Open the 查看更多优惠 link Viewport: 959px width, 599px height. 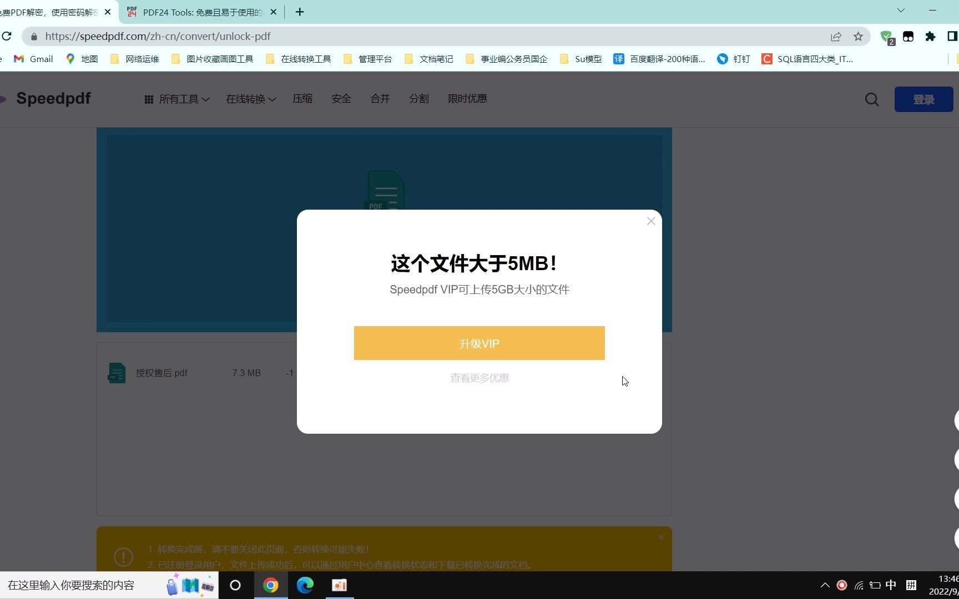tap(479, 378)
